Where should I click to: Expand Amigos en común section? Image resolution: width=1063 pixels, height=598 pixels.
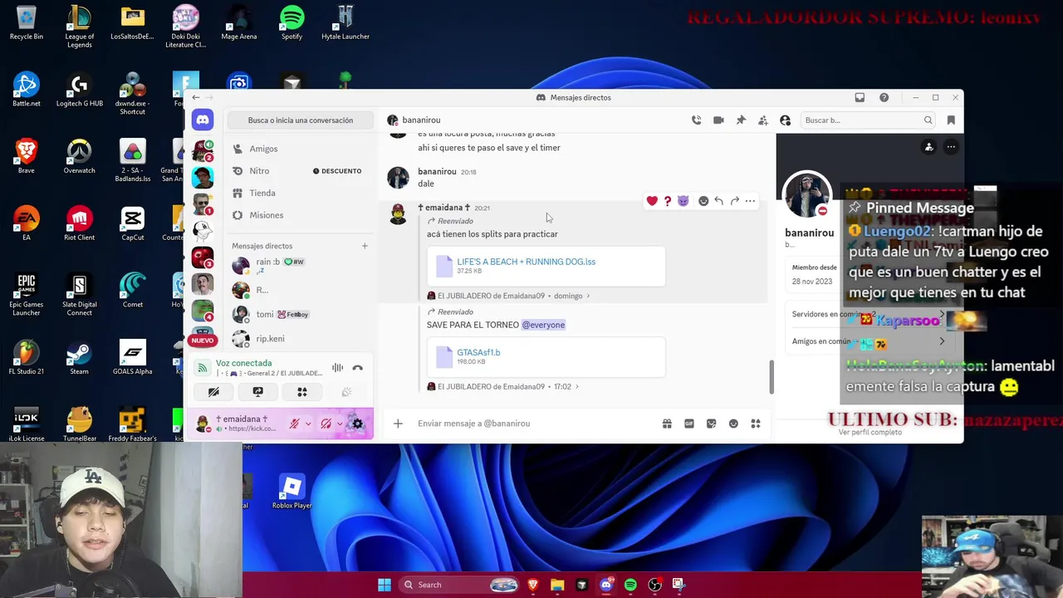click(869, 341)
